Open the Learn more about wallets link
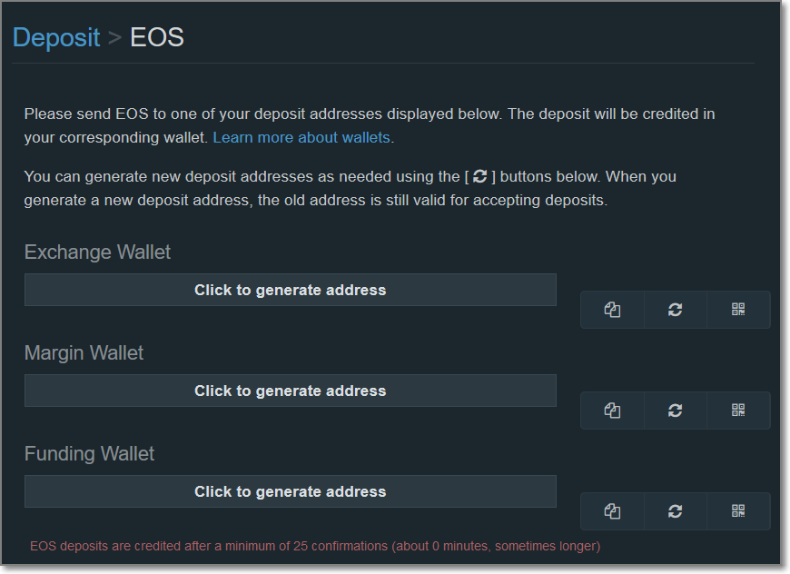The image size is (790, 574). coord(301,137)
